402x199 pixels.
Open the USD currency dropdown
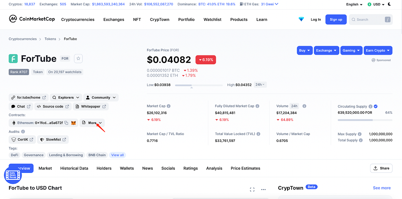click(x=376, y=4)
